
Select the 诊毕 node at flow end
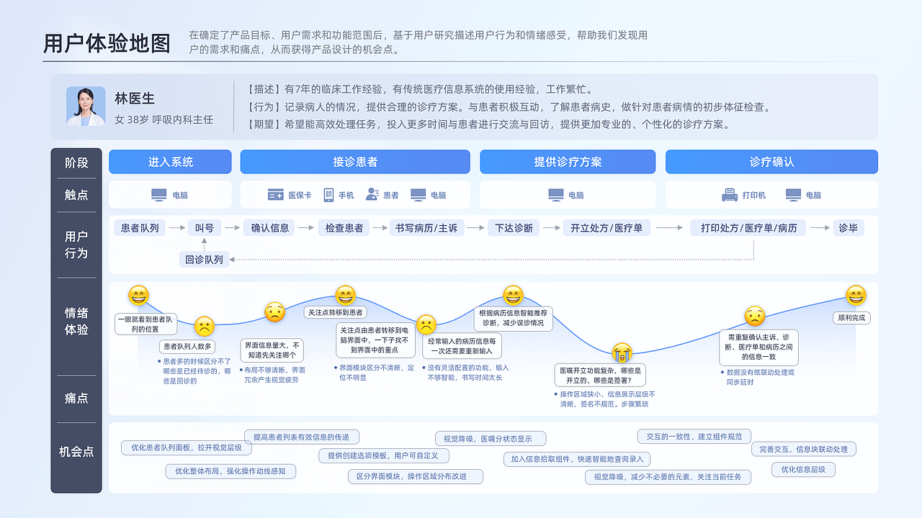pyautogui.click(x=849, y=227)
